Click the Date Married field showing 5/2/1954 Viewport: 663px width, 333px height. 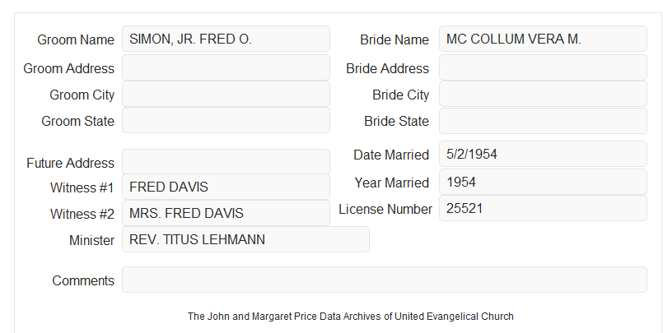point(543,154)
